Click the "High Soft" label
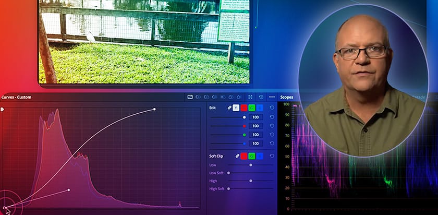This screenshot has height=215, width=438. coord(217,189)
